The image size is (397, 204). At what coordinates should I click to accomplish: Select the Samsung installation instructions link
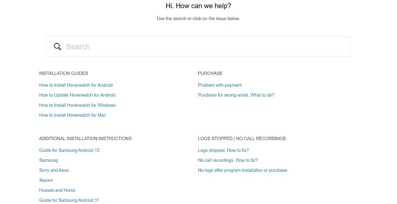click(x=48, y=160)
